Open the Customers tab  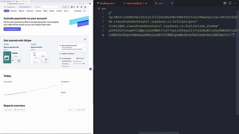(x=30, y=11)
